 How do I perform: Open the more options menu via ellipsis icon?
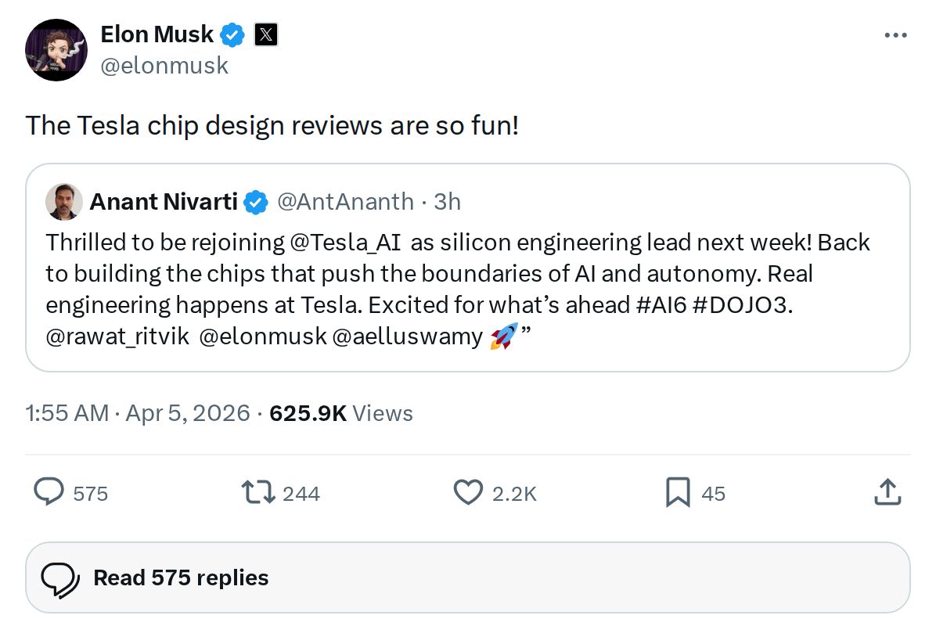[895, 34]
